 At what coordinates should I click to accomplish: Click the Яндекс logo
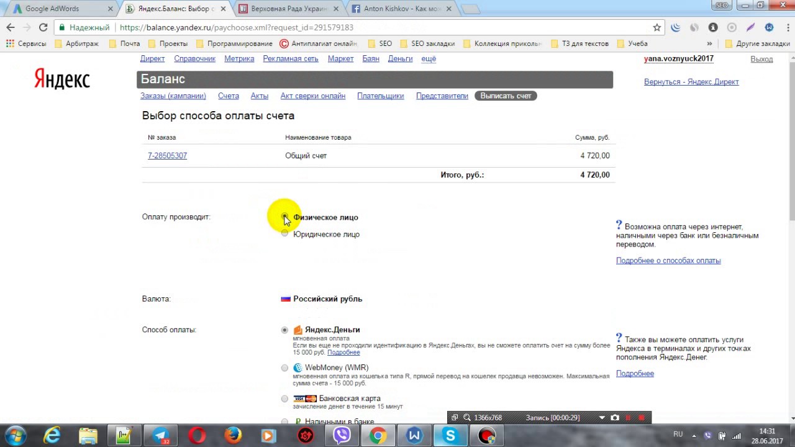pyautogui.click(x=62, y=79)
